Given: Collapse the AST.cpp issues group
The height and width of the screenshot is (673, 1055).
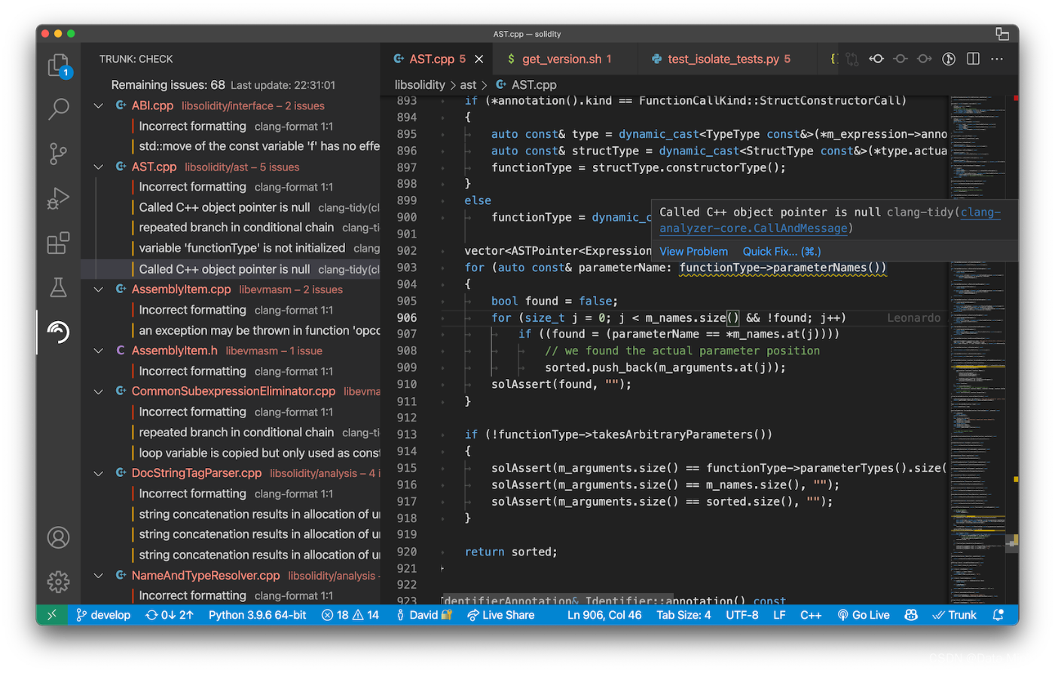Looking at the screenshot, I should (x=97, y=167).
